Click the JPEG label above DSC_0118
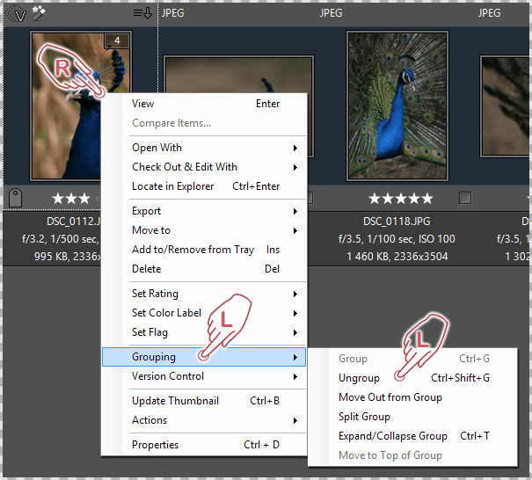This screenshot has height=480, width=532. 331,13
